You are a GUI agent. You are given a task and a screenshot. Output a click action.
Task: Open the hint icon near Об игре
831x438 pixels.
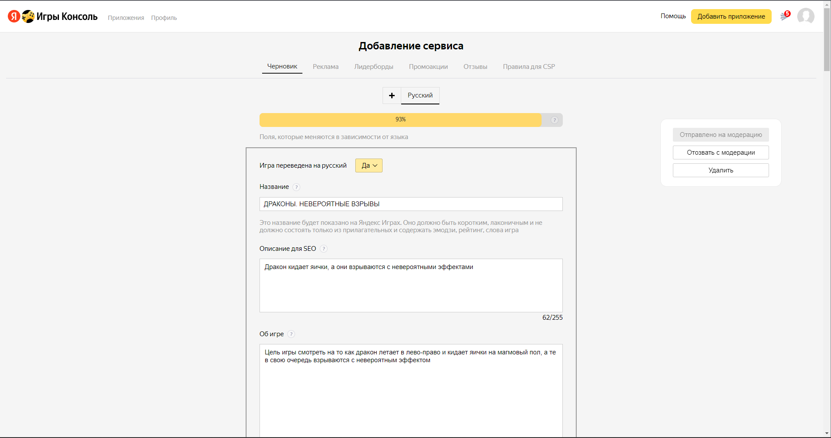(291, 334)
